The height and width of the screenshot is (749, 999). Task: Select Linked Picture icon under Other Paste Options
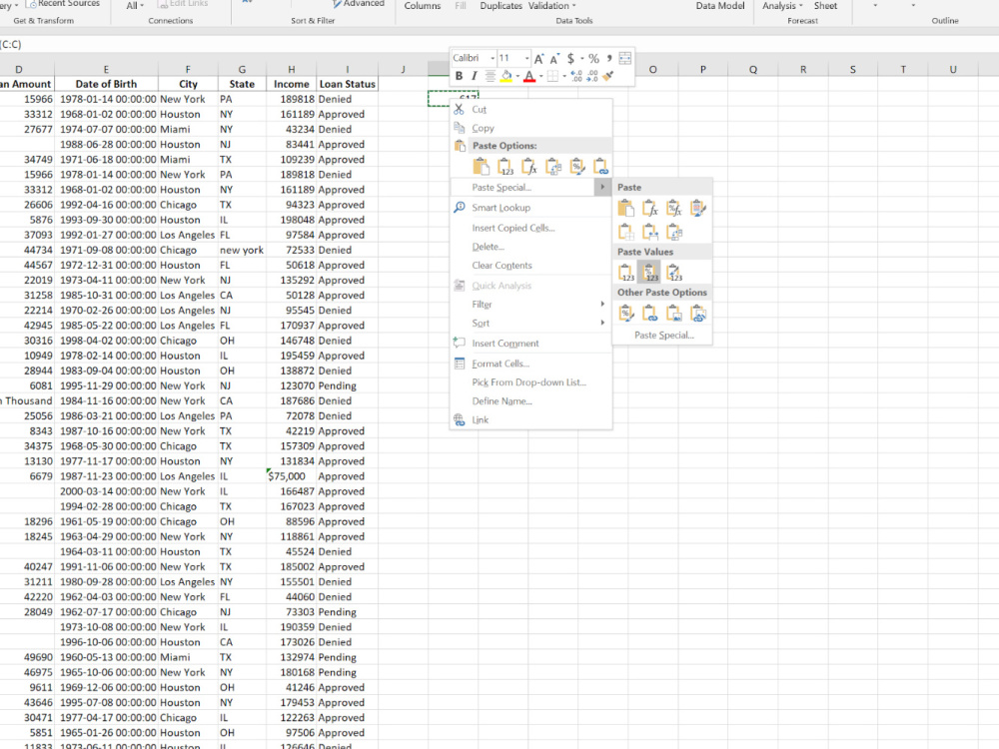(x=698, y=314)
